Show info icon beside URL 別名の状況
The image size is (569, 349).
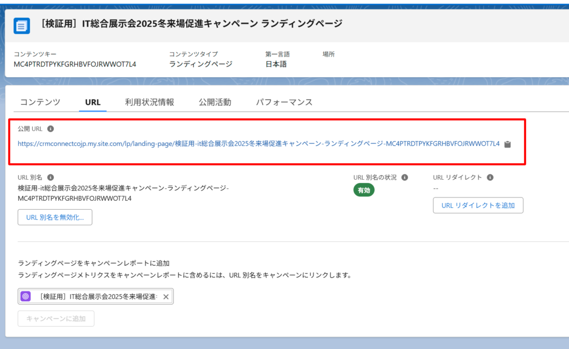405,177
